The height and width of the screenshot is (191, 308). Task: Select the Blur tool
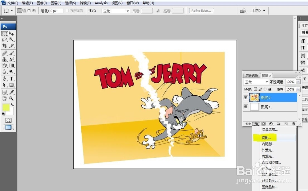tap(5, 72)
